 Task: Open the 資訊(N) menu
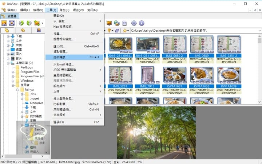(92, 10)
